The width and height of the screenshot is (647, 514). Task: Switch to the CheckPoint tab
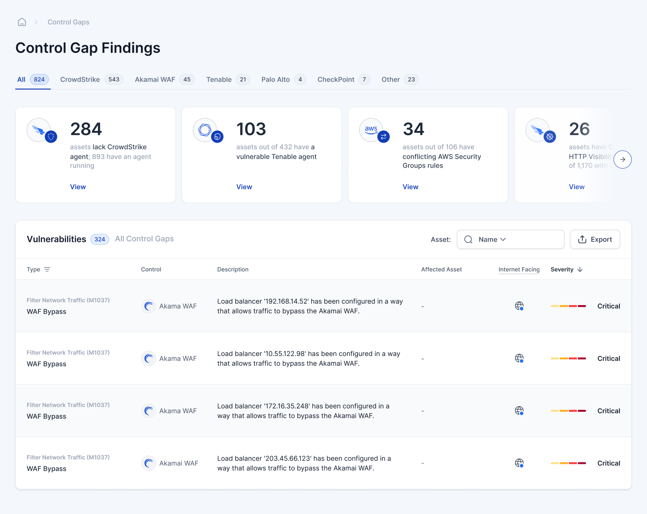pyautogui.click(x=344, y=80)
